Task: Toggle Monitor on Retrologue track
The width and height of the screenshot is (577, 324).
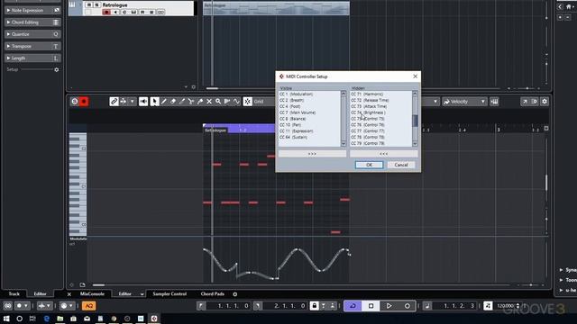Action: point(115,12)
